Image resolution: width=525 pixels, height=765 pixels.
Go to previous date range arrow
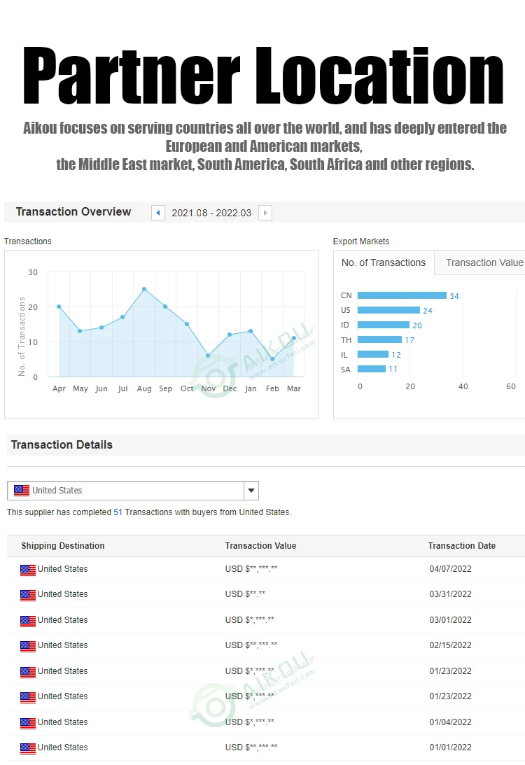click(158, 213)
